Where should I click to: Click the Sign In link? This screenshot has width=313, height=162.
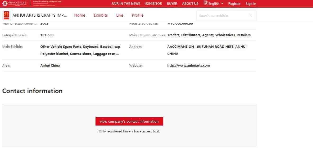[x=251, y=4]
